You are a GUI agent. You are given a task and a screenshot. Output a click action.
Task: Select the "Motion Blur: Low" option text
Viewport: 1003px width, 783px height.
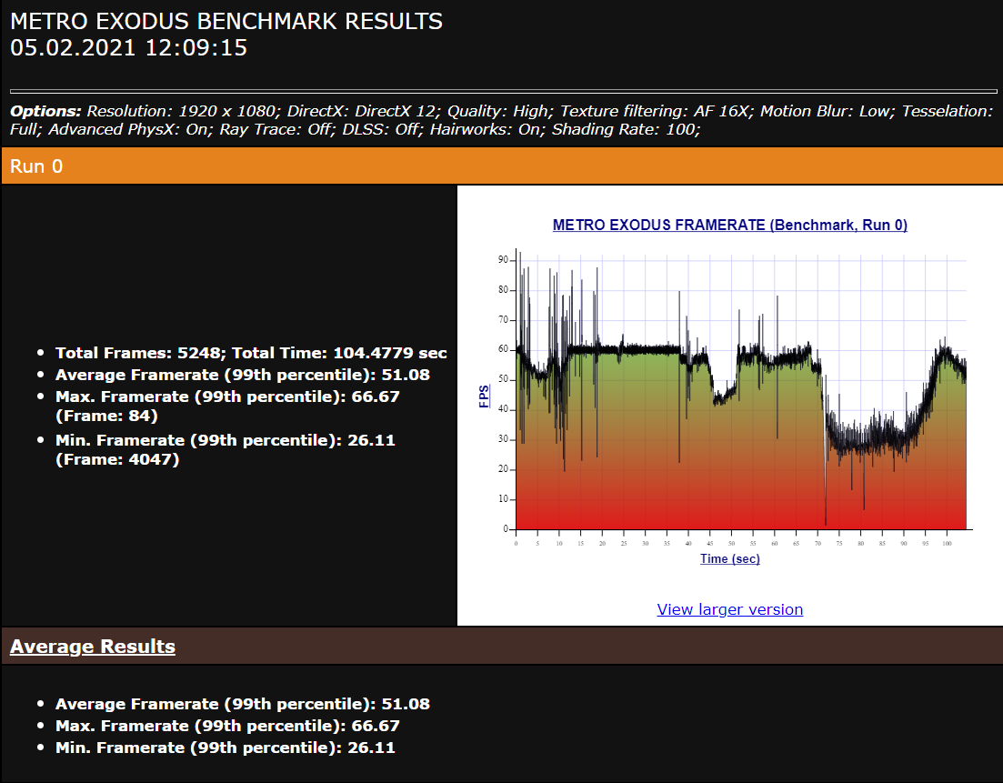point(825,111)
